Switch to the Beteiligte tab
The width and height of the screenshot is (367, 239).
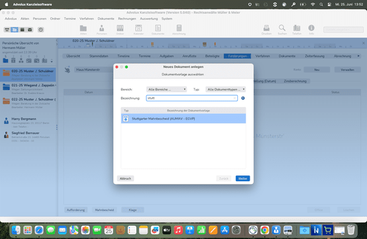coord(212,56)
